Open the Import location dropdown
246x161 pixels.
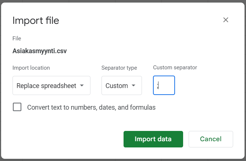click(x=51, y=86)
